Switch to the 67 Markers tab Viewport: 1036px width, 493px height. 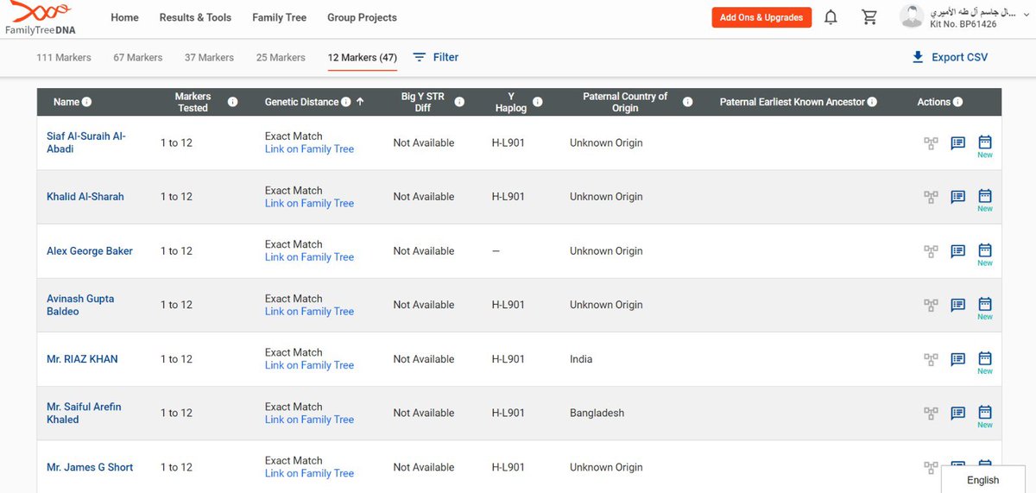point(138,58)
